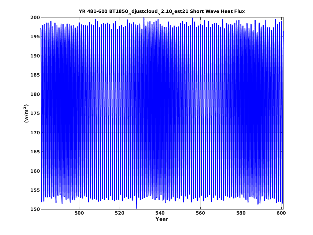Click y-axis tick label 200
Viewport: 313px width, 235px height.
35,17
